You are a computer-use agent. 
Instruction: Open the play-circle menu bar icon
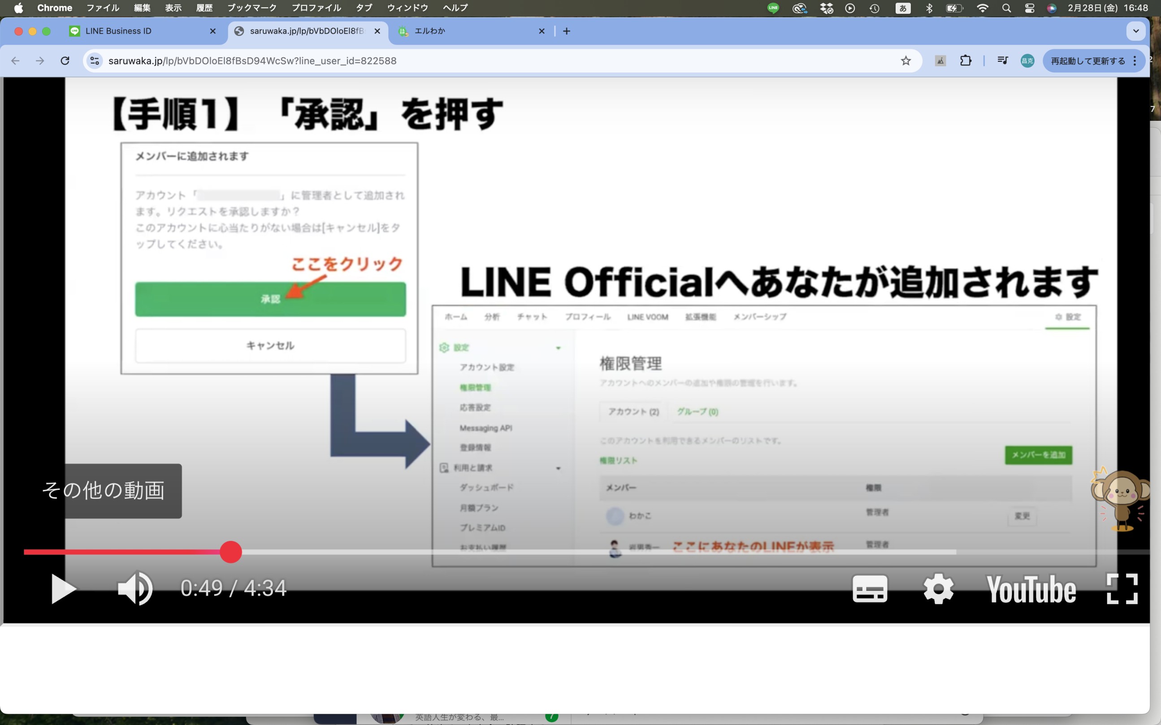coord(850,8)
